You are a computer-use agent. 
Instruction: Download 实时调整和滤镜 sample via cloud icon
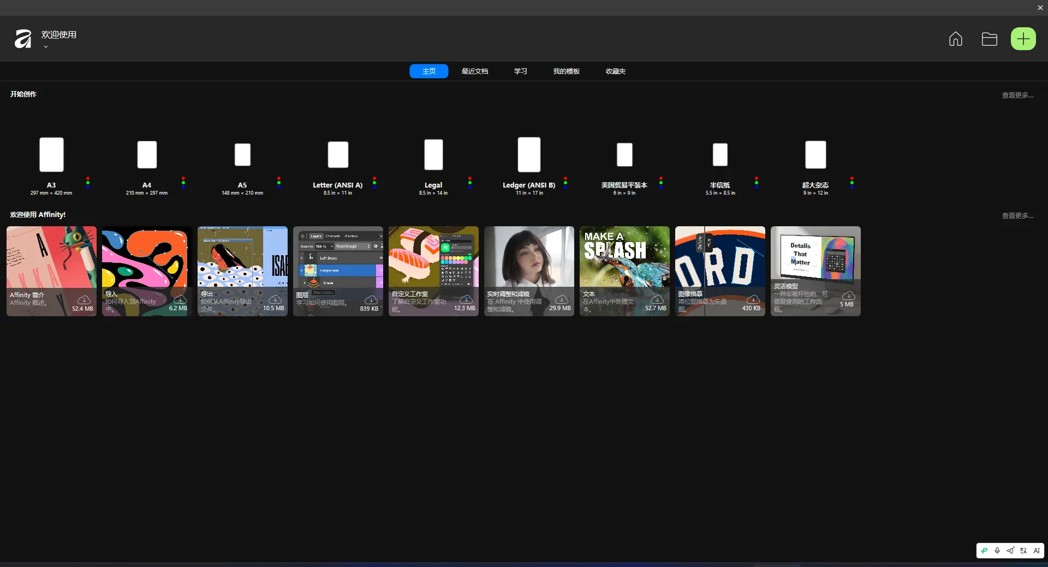[x=562, y=300]
